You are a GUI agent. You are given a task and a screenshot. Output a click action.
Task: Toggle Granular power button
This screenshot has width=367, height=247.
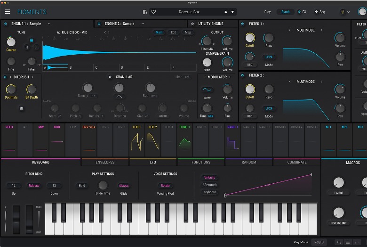[x=110, y=77]
